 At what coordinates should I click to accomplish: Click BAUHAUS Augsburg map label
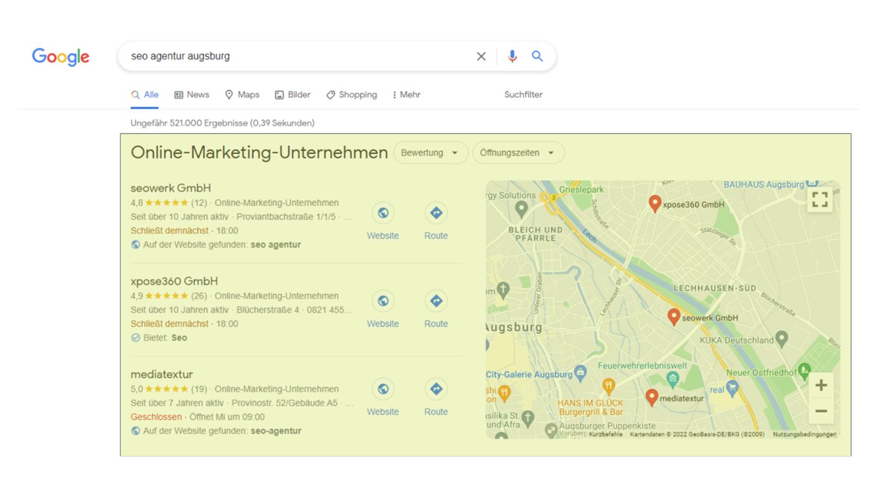point(764,185)
